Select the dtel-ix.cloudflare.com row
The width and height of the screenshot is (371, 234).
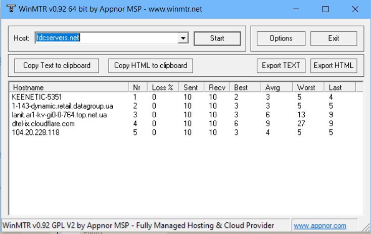point(185,123)
